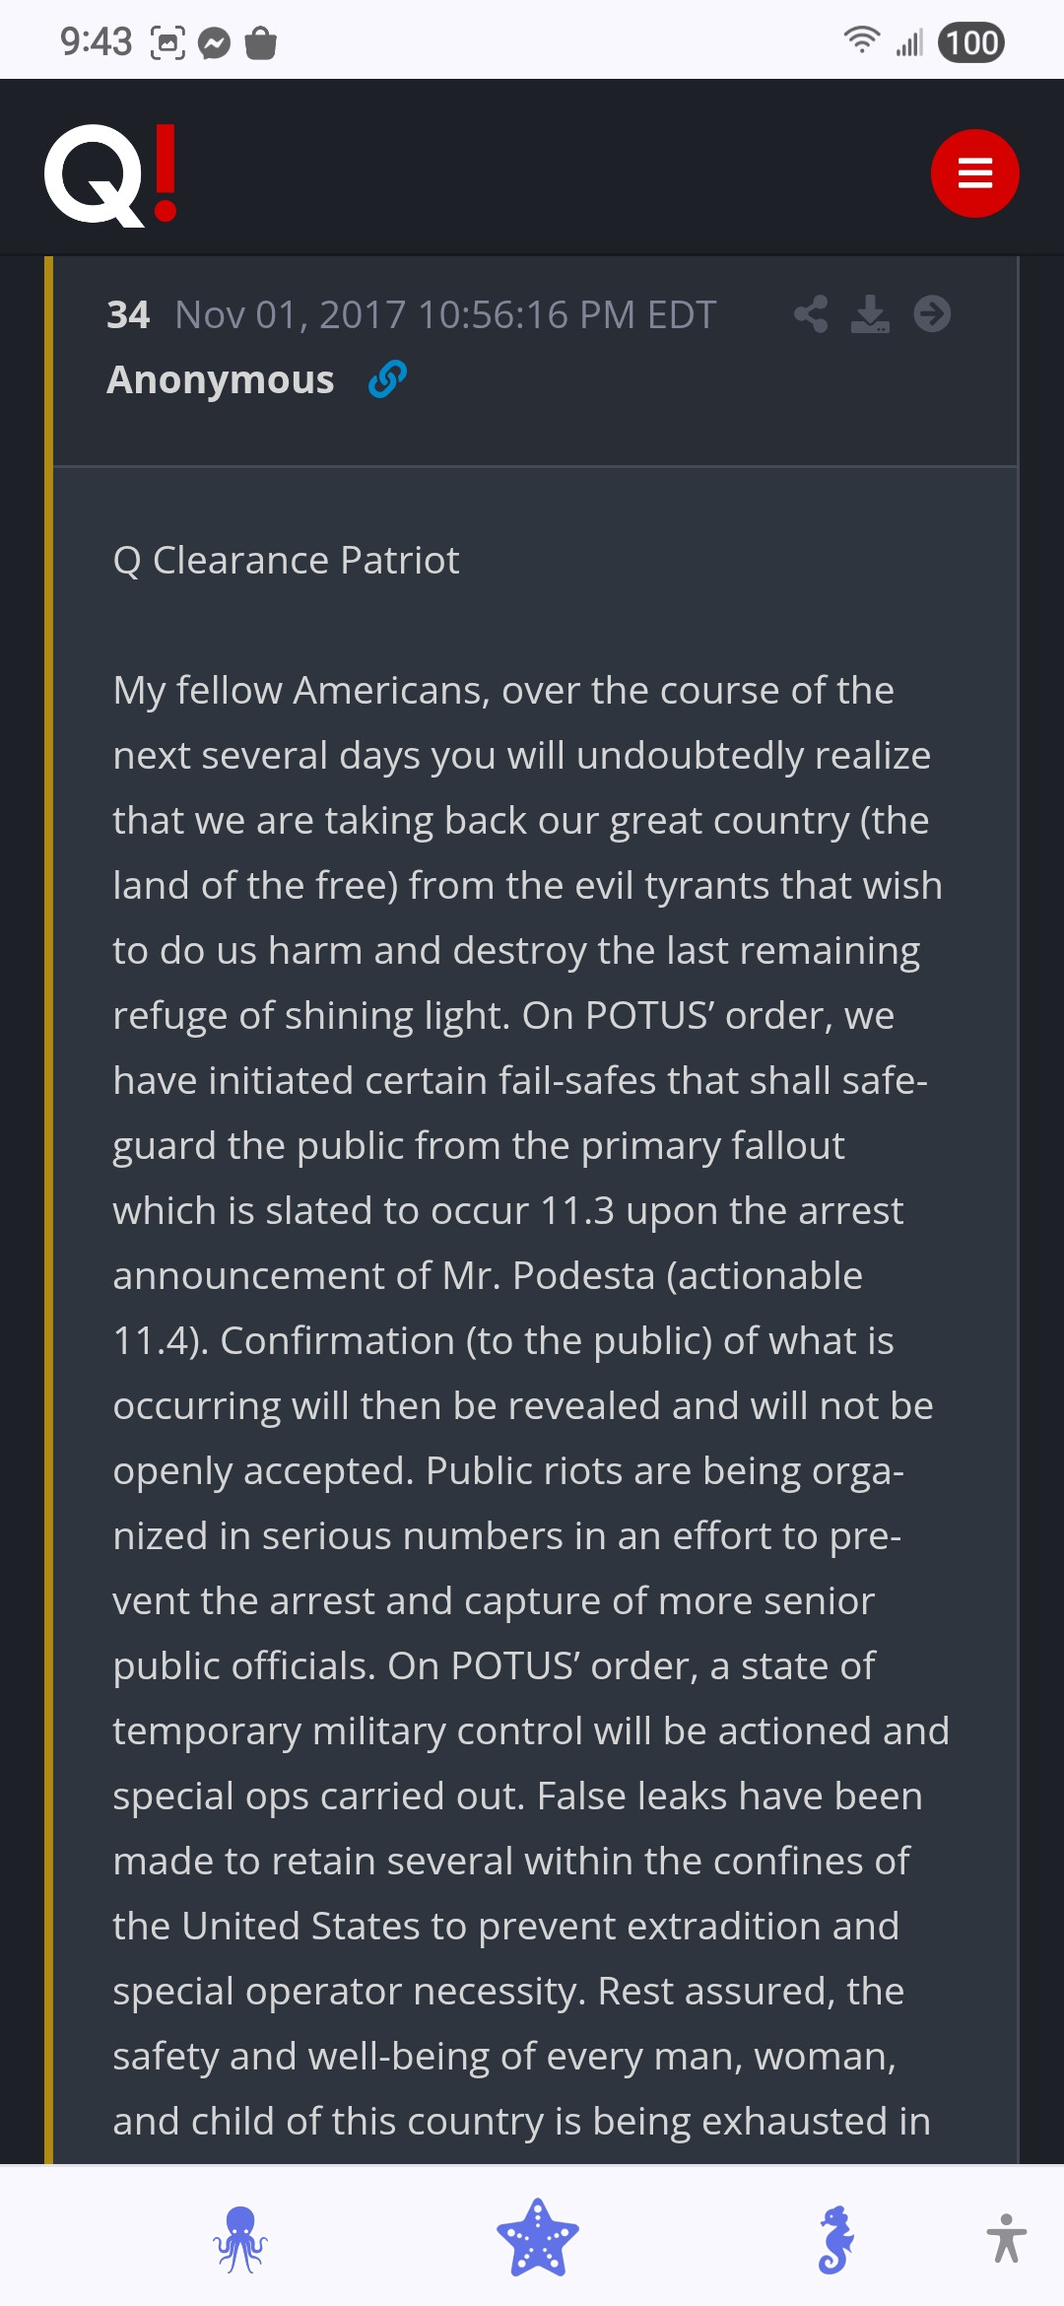This screenshot has height=2306, width=1064.
Task: Share post 34 via share icon
Action: point(811,314)
